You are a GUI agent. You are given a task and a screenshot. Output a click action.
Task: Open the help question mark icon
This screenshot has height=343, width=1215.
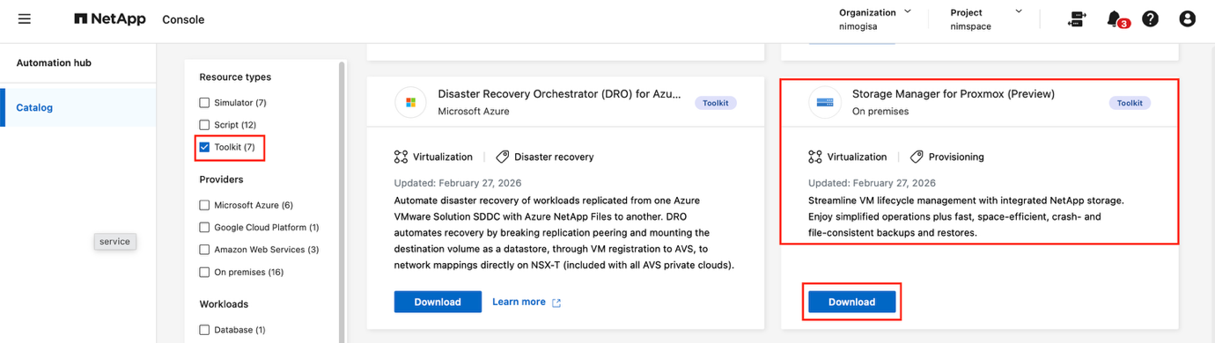(x=1150, y=18)
